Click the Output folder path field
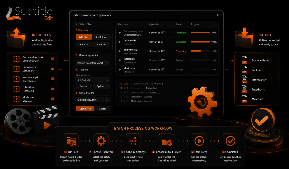The image size is (289, 169). 90,100
